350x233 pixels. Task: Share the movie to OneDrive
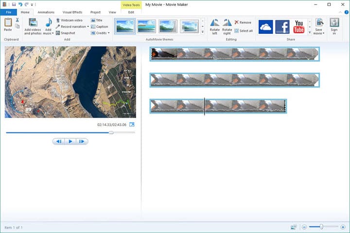265,26
